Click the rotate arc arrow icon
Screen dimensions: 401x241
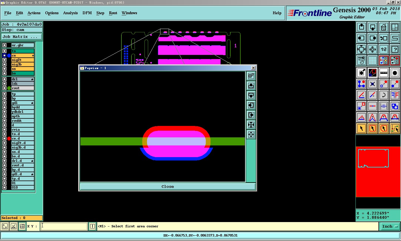coord(384,95)
